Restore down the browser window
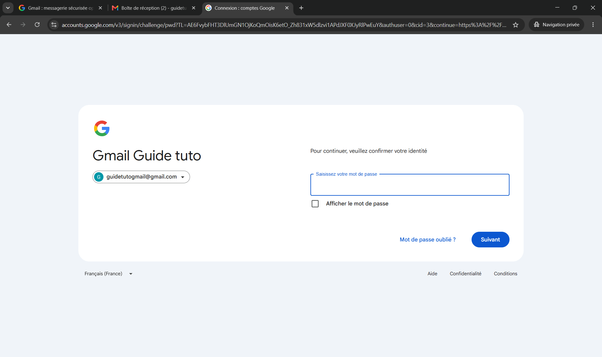Image resolution: width=602 pixels, height=357 pixels. pos(575,8)
